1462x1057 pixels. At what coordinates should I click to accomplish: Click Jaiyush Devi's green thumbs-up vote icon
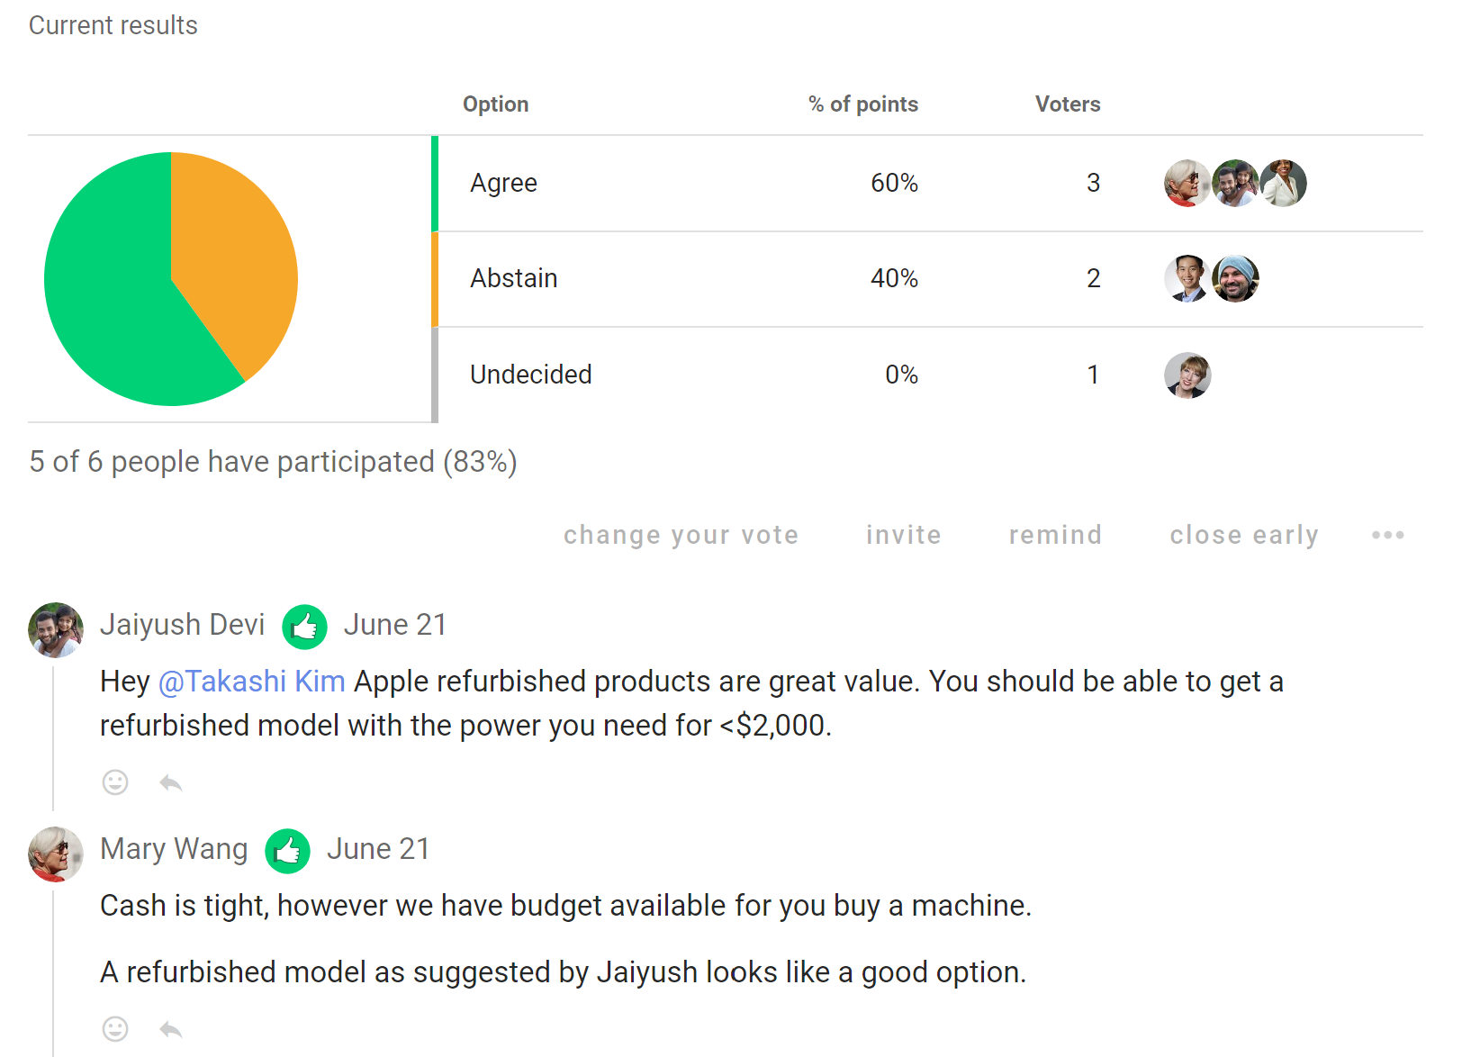(304, 627)
